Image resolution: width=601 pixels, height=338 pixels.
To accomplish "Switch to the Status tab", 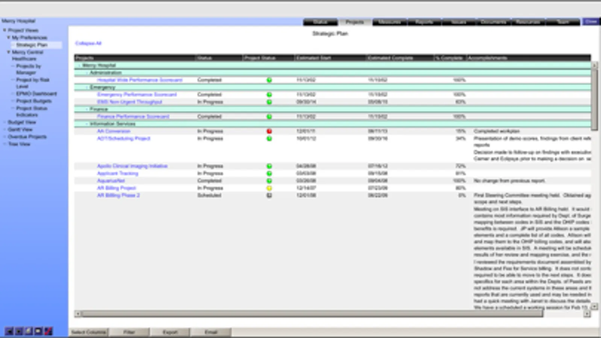I will 320,22.
